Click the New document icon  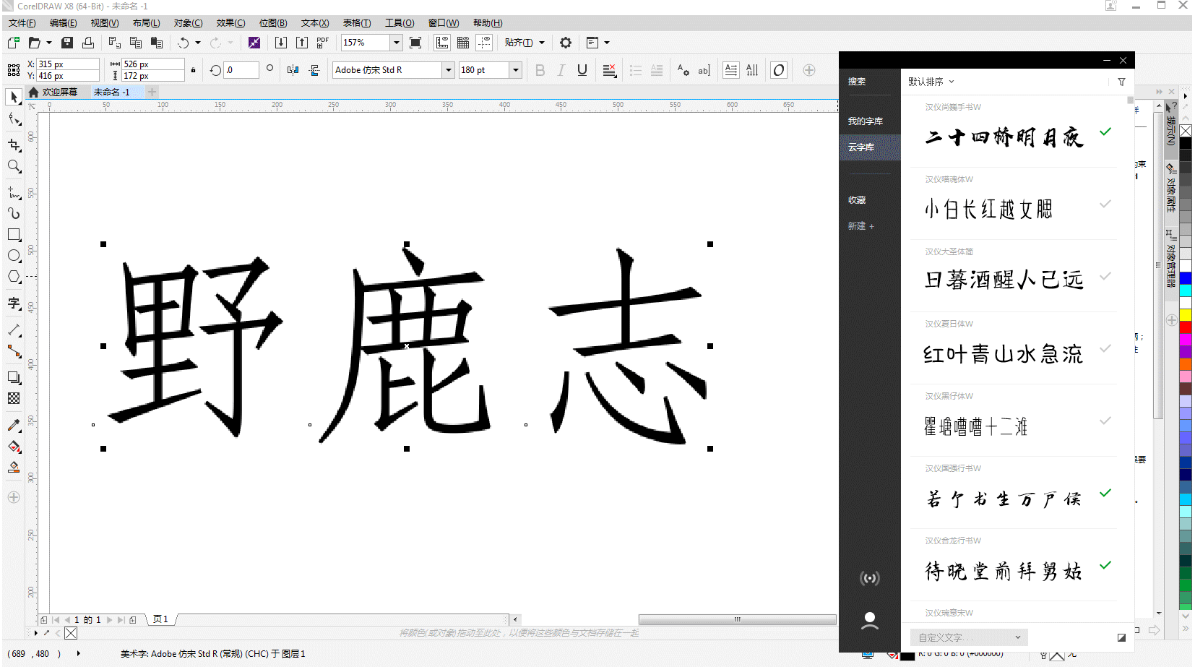pyautogui.click(x=14, y=43)
